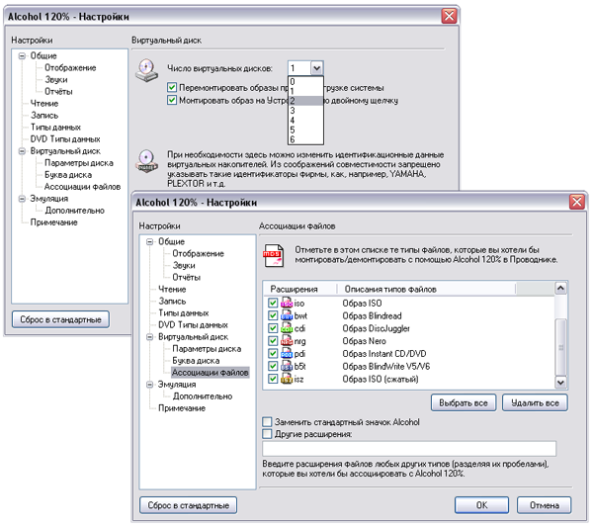Choose 0 in the virtual disks dropdown list
The width and height of the screenshot is (593, 527).
[305, 81]
